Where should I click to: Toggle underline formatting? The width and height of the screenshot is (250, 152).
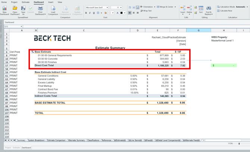pos(94,13)
